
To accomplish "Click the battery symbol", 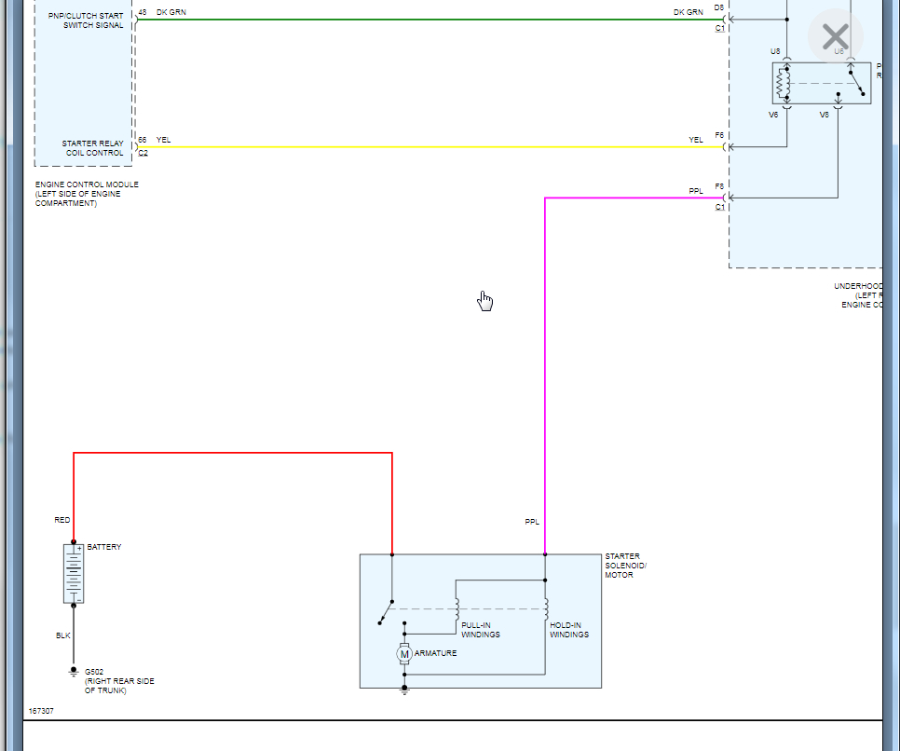I will 74,574.
